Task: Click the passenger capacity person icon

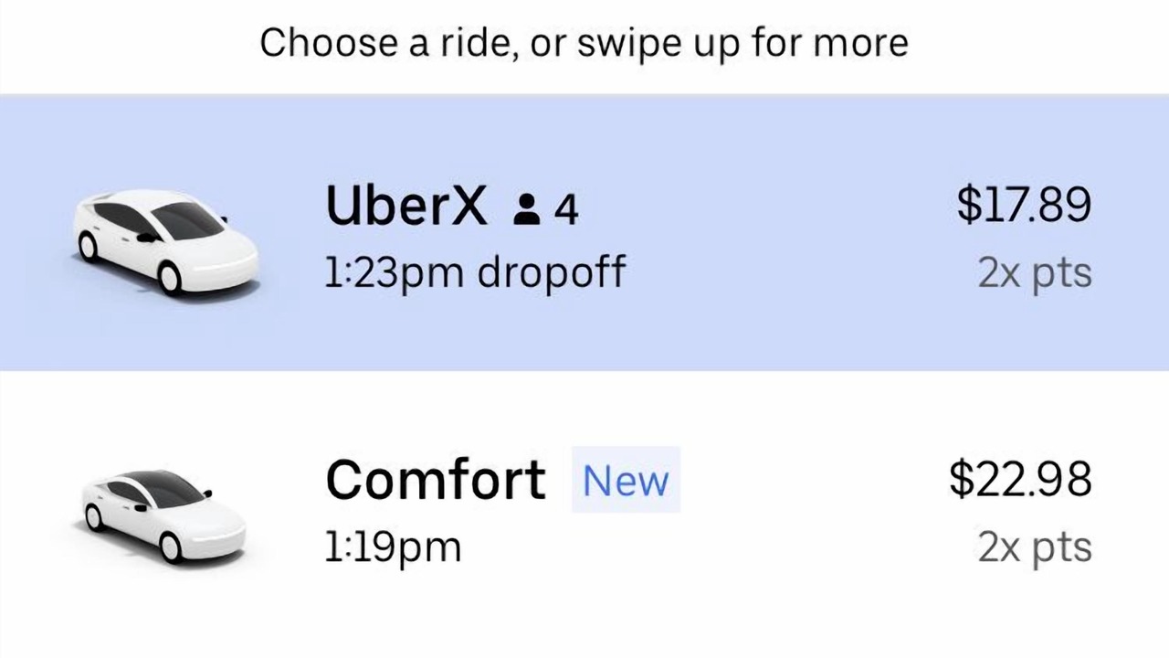Action: pos(525,208)
